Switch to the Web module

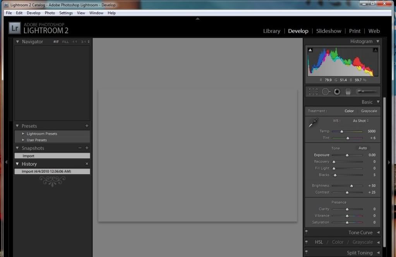pyautogui.click(x=374, y=31)
